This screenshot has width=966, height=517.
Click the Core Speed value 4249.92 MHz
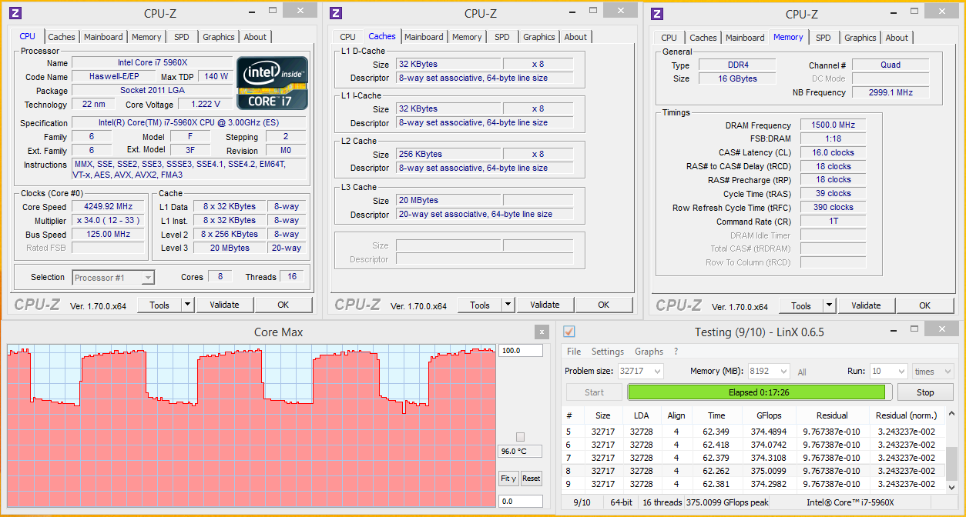[x=109, y=207]
